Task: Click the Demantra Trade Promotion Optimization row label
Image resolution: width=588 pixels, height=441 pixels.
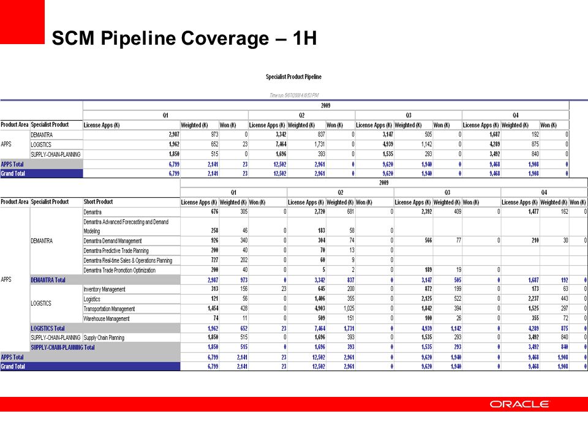Action: tap(119, 270)
